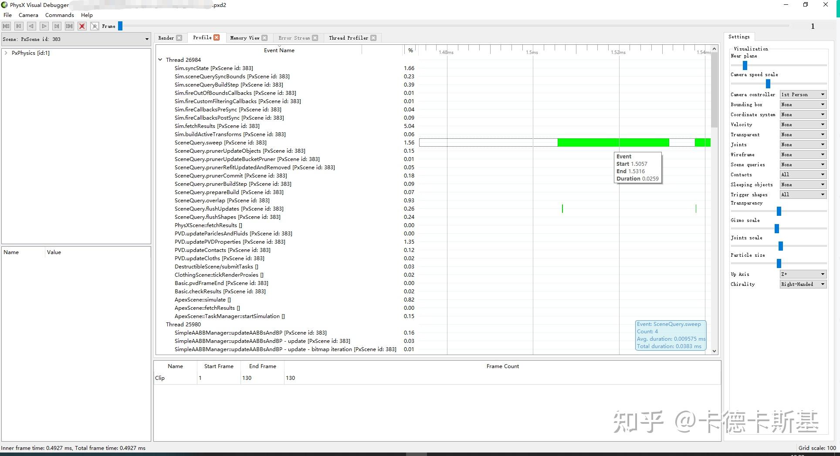The width and height of the screenshot is (840, 456).
Task: Step to previous frame
Action: 19,26
